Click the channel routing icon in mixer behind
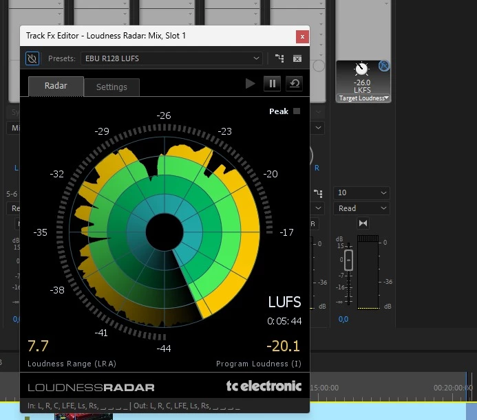 (318, 193)
